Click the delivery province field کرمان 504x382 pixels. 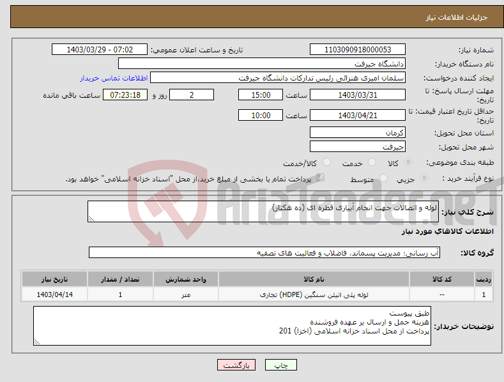[x=358, y=132]
